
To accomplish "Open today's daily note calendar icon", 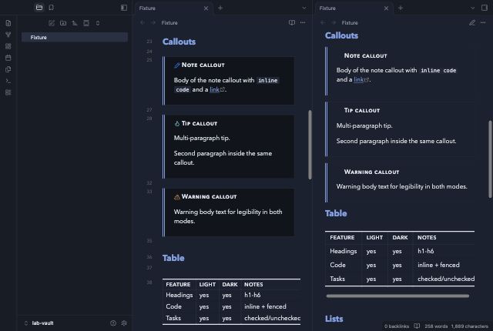I will [x=8, y=58].
